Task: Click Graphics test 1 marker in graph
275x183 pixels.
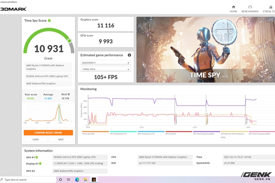Action: pyautogui.click(x=176, y=119)
